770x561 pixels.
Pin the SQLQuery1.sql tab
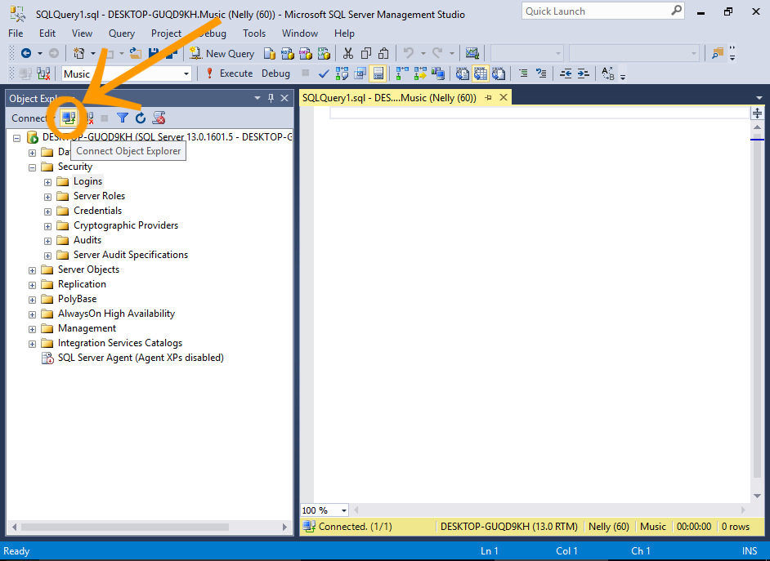point(489,98)
